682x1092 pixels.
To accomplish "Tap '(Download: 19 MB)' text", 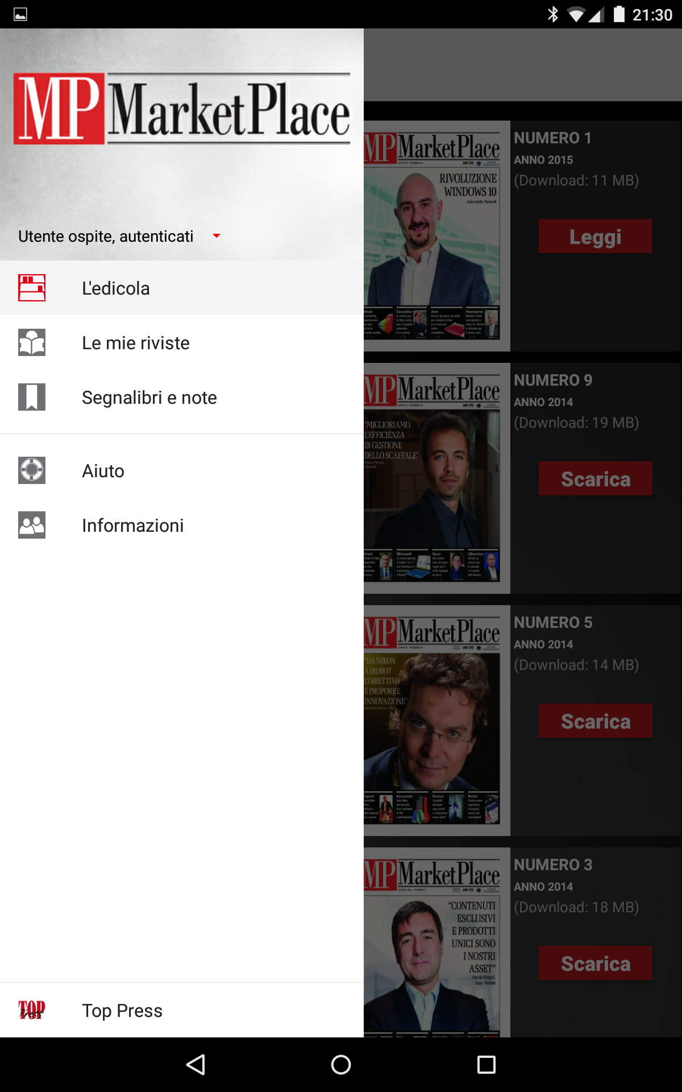I will coord(576,423).
